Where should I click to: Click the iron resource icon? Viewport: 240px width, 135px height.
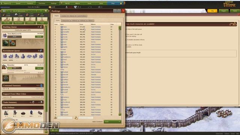click(x=27, y=15)
